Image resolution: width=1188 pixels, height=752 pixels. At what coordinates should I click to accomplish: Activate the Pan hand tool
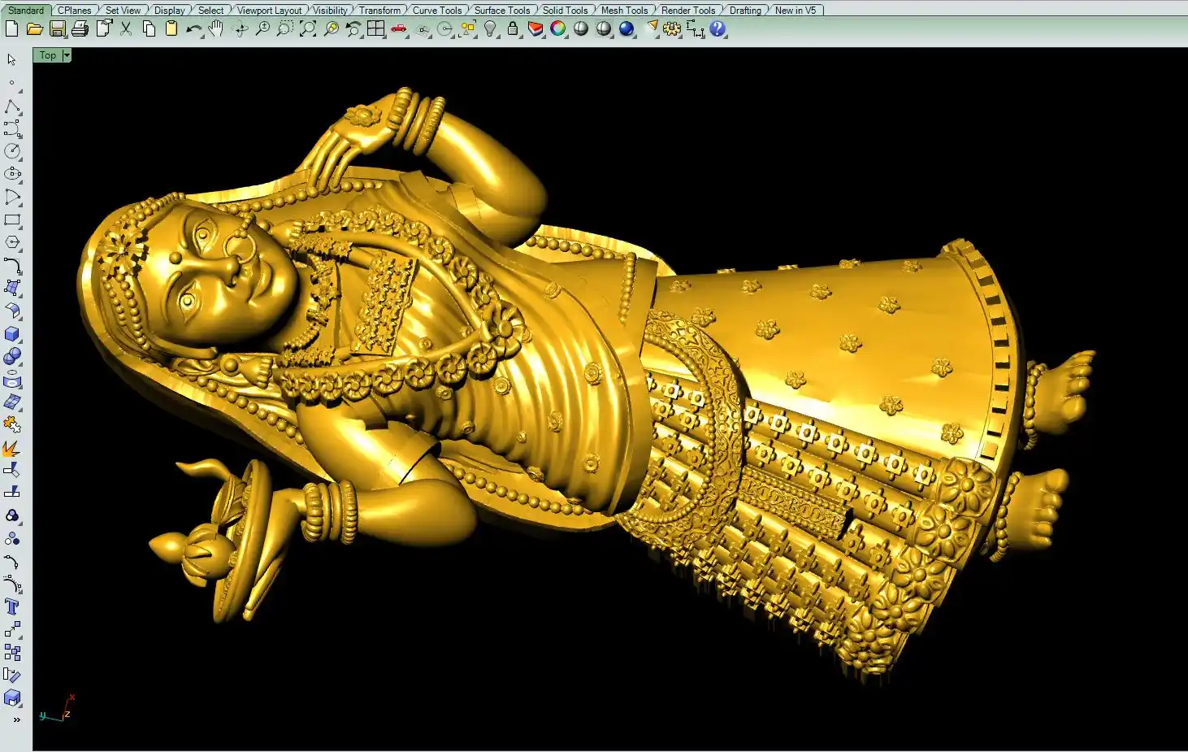click(x=215, y=29)
